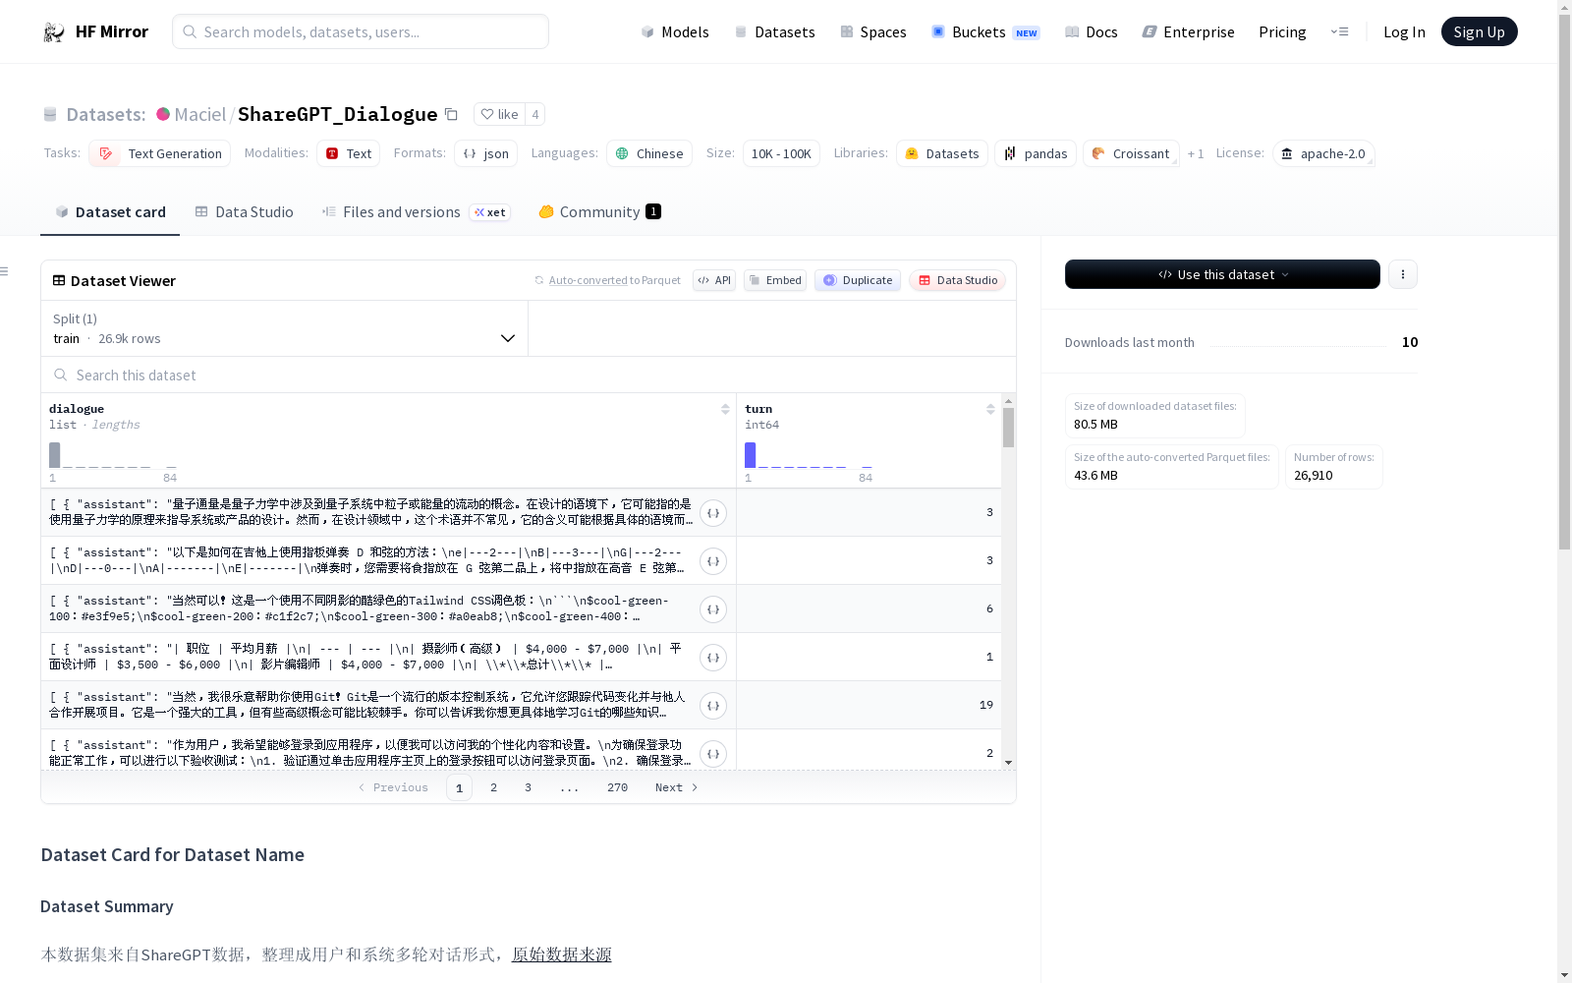
Task: Click the turn histogram first bar
Action: [x=751, y=455]
